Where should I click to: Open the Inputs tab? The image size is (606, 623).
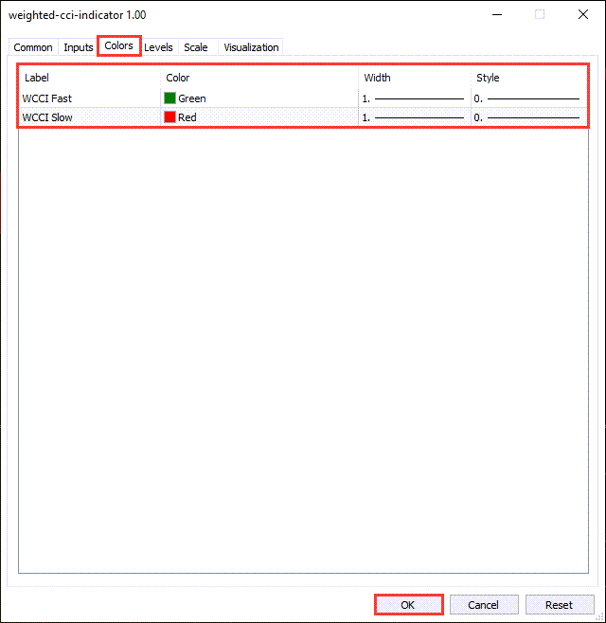coord(79,47)
